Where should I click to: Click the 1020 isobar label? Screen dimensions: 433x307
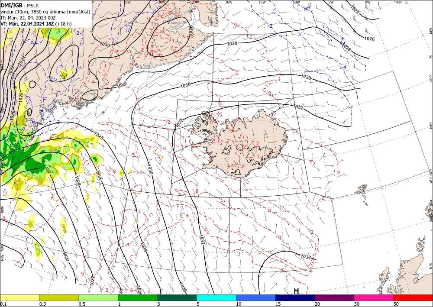(x=66, y=256)
